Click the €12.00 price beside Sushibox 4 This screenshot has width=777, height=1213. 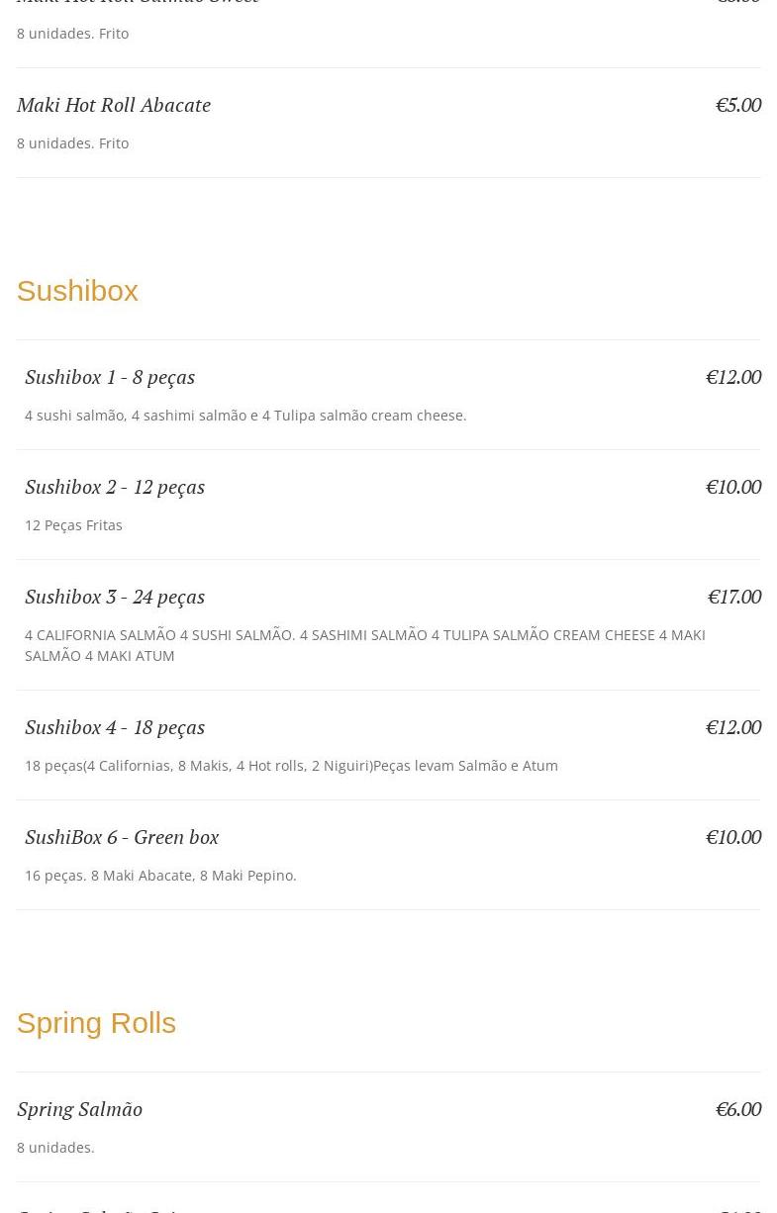click(732, 727)
